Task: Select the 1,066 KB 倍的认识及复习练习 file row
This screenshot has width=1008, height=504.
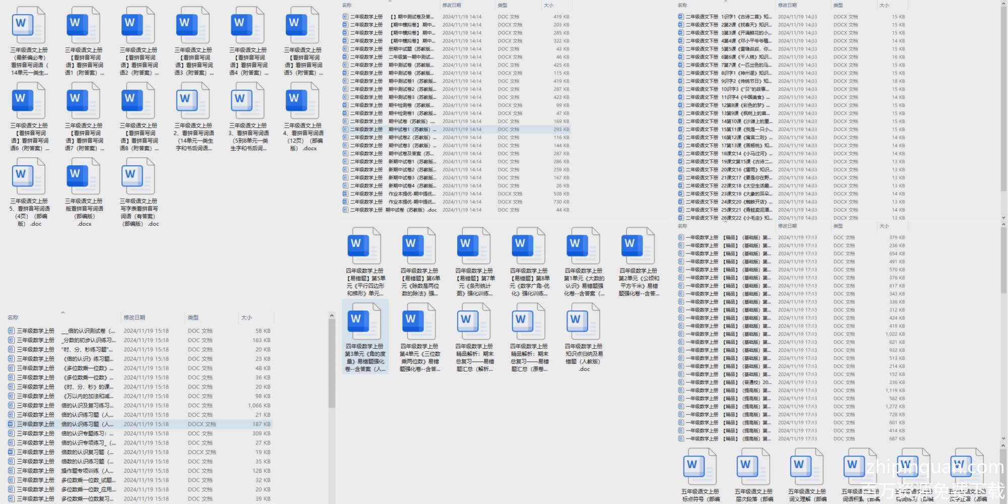Action: 139,406
